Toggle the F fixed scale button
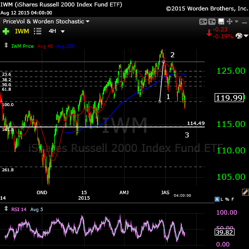249x249 pixels. pyautogui.click(x=233, y=199)
